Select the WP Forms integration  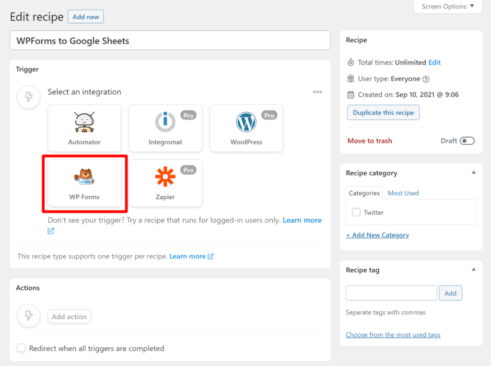click(84, 183)
